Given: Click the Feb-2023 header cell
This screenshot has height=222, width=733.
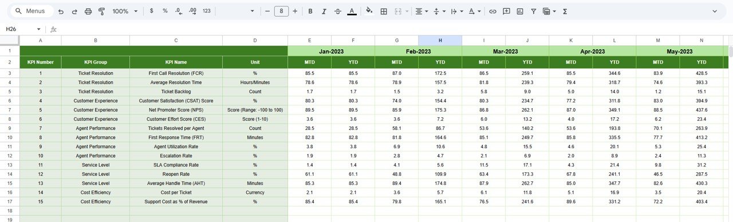Looking at the screenshot, I should (x=418, y=51).
